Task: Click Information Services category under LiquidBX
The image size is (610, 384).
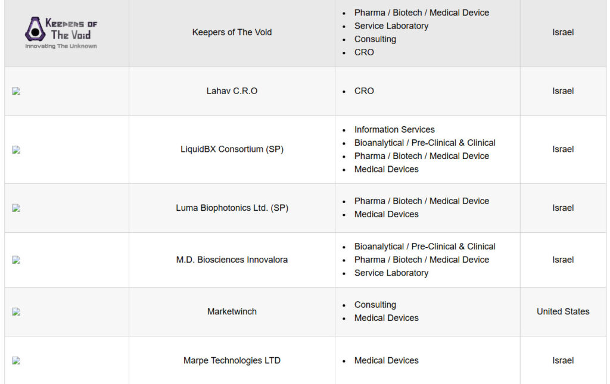Action: click(394, 129)
